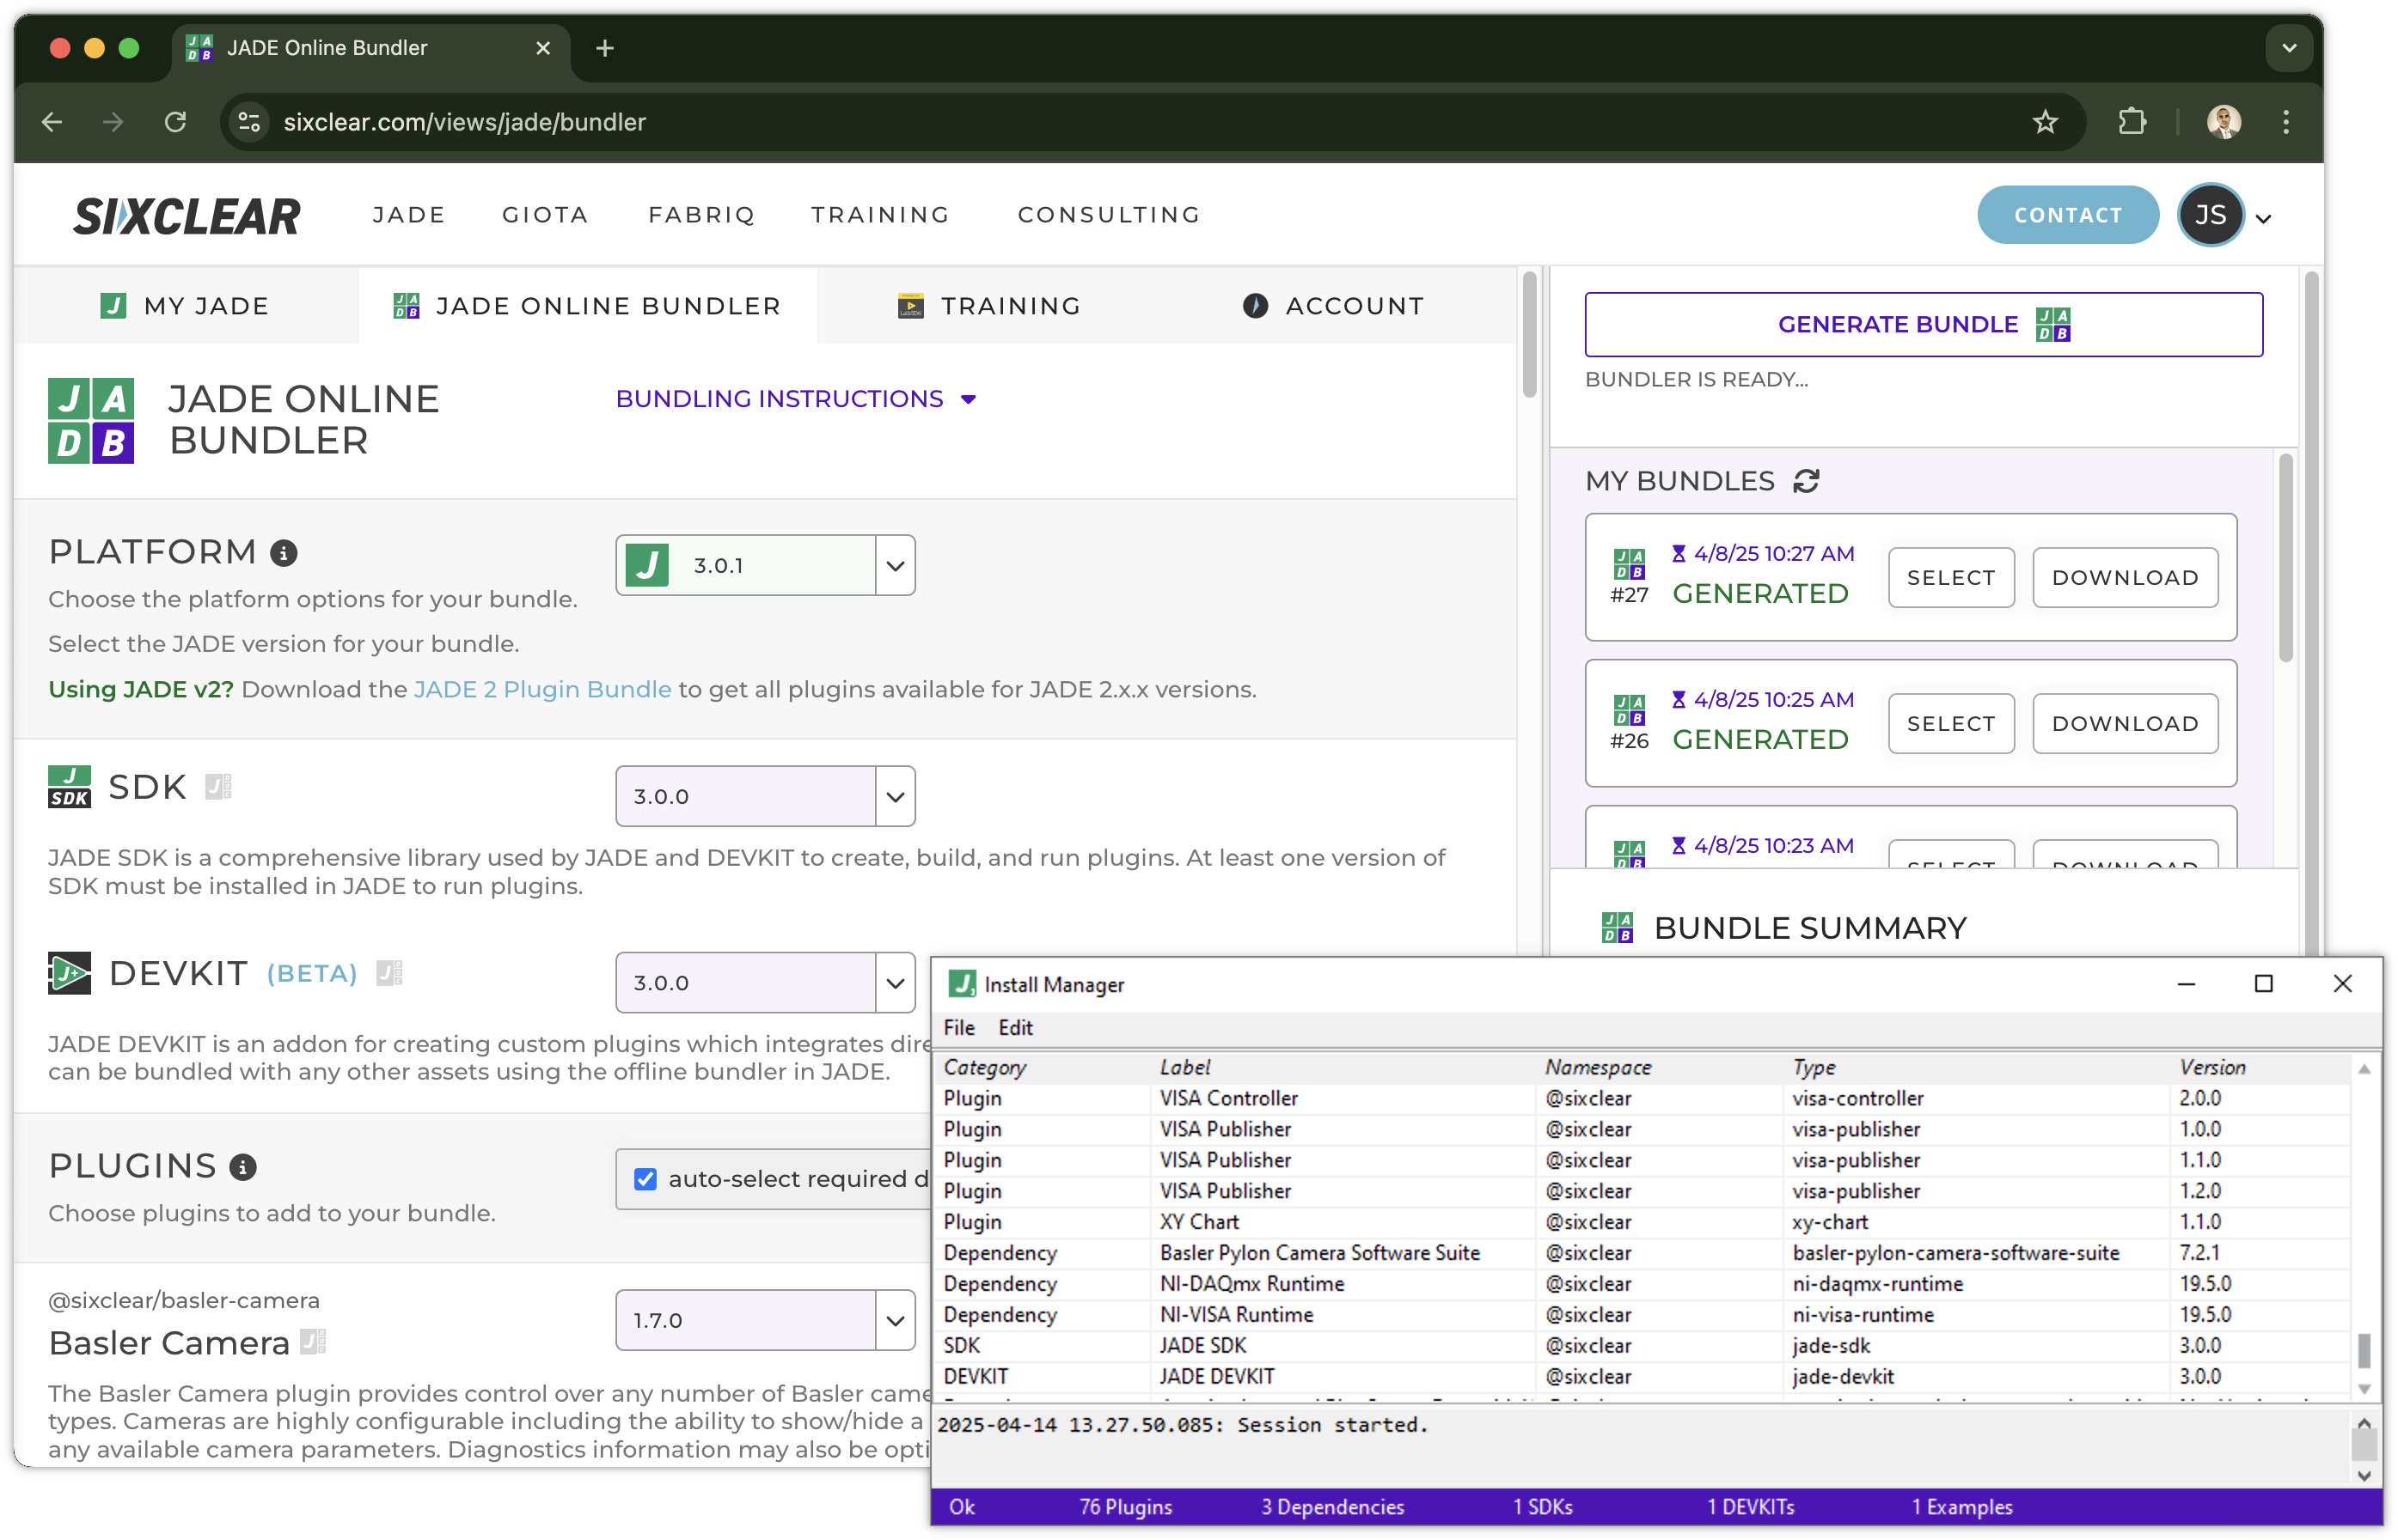Image resolution: width=2398 pixels, height=1540 pixels.
Task: Reload the page with the refresh icon
Action: click(x=175, y=122)
